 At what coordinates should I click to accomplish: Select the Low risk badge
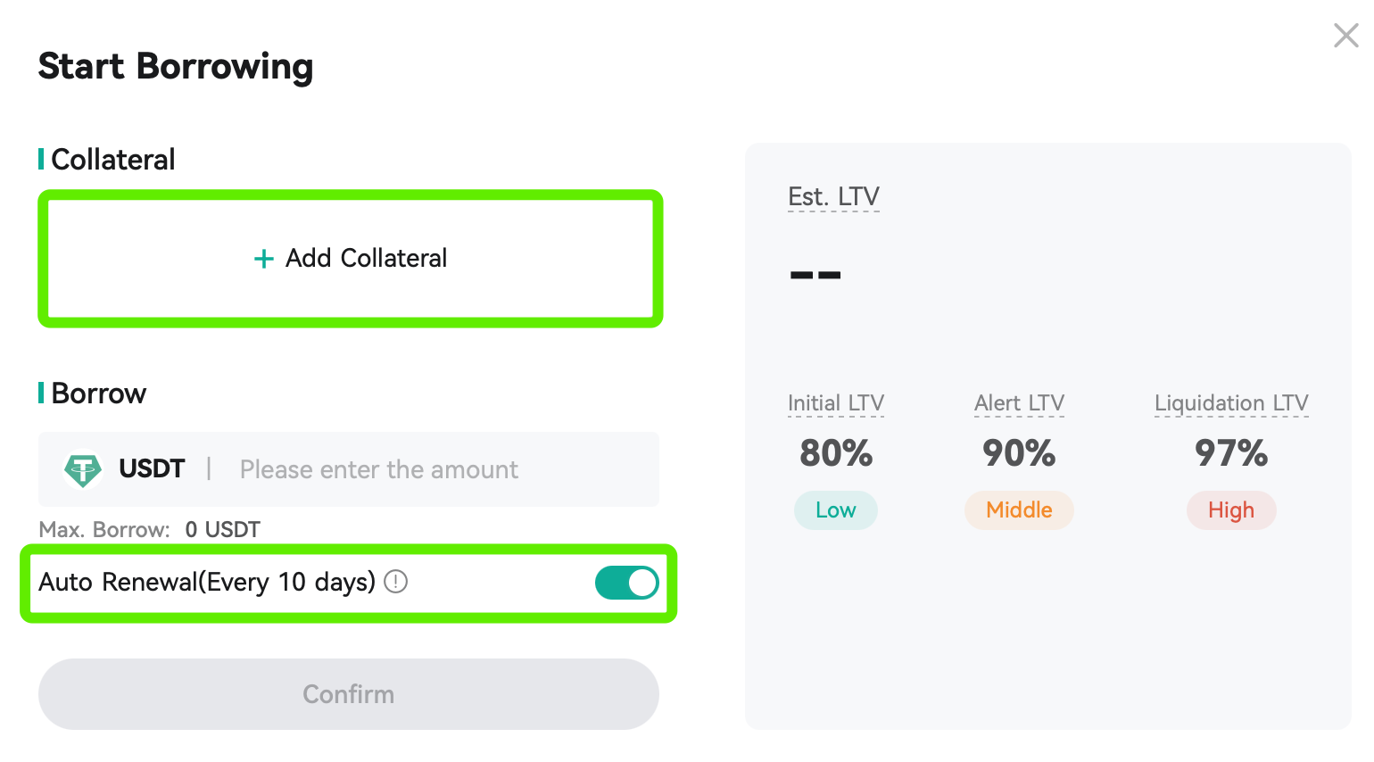[x=836, y=510]
